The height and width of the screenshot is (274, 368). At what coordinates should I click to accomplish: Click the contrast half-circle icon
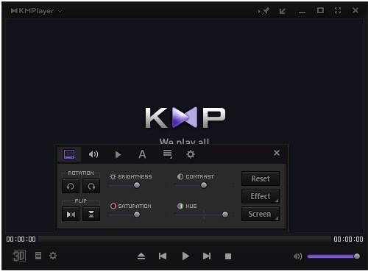[x=180, y=176]
